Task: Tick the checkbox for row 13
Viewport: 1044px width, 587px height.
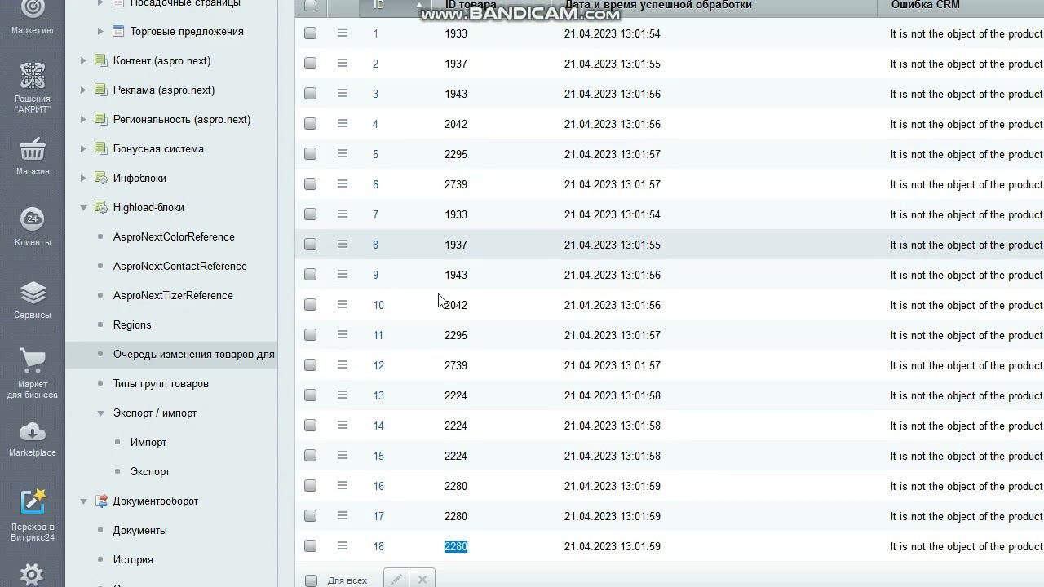Action: (310, 395)
